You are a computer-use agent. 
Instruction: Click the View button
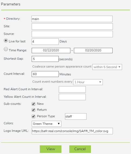[51, 149]
